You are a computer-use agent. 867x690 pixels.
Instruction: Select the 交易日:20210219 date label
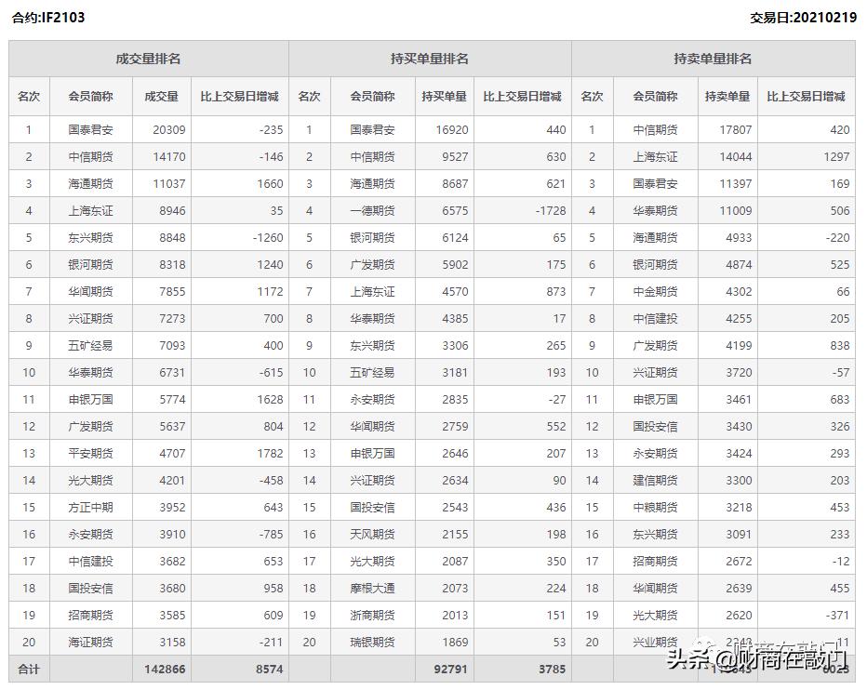tap(802, 16)
